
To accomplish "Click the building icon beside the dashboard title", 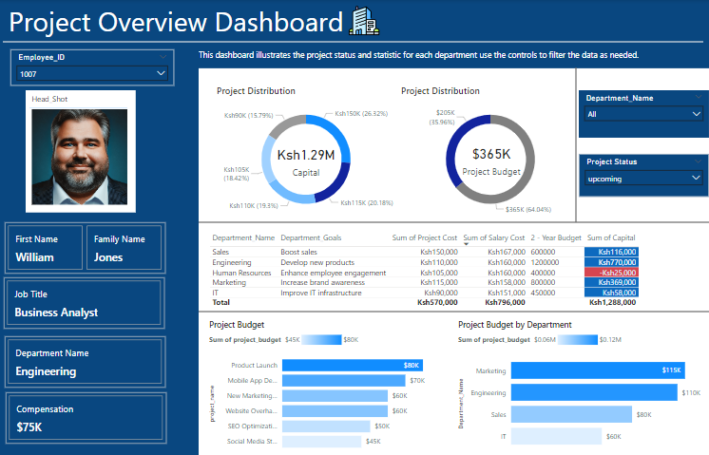I will coord(364,21).
